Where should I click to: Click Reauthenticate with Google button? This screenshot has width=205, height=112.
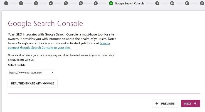pyautogui.click(x=33, y=83)
